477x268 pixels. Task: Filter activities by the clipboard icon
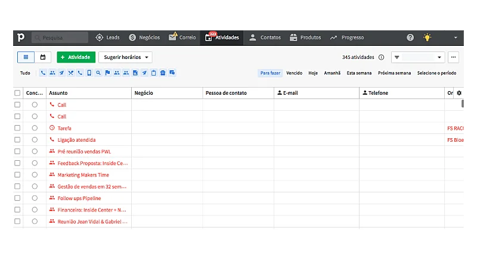click(154, 73)
